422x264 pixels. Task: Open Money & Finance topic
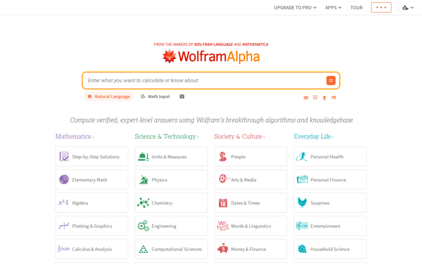click(251, 249)
